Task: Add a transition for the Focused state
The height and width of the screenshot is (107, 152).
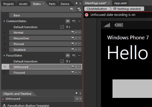Action: click(x=73, y=72)
